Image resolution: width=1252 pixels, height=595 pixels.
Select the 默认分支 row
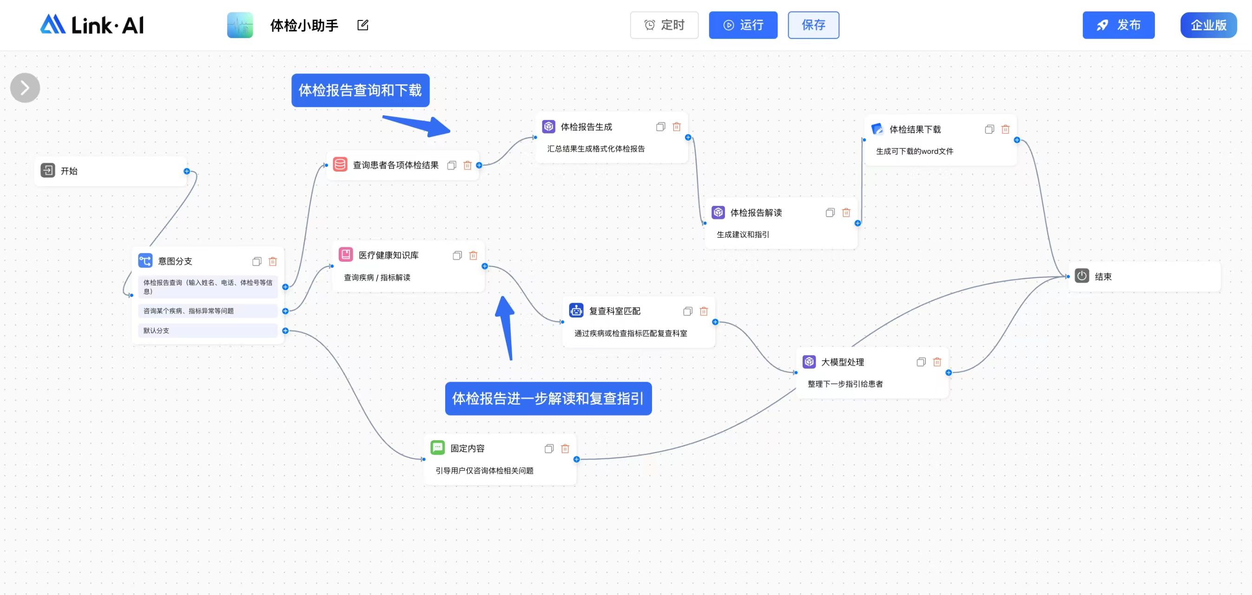[x=208, y=331]
